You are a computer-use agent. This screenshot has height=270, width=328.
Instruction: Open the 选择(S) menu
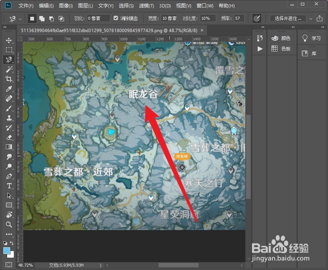click(126, 6)
